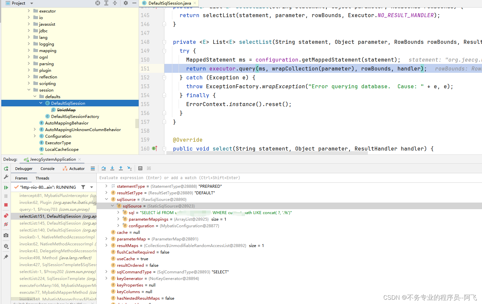This screenshot has width=482, height=304.
Task: Collapse the session folder
Action: tap(29, 90)
